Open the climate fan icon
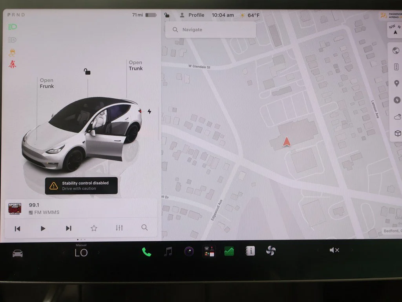Viewport: 402px width, 302px height. point(271,250)
